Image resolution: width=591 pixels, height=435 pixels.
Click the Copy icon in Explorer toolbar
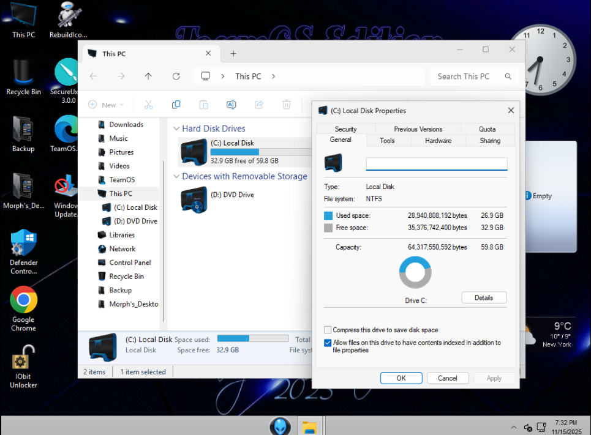(x=176, y=105)
